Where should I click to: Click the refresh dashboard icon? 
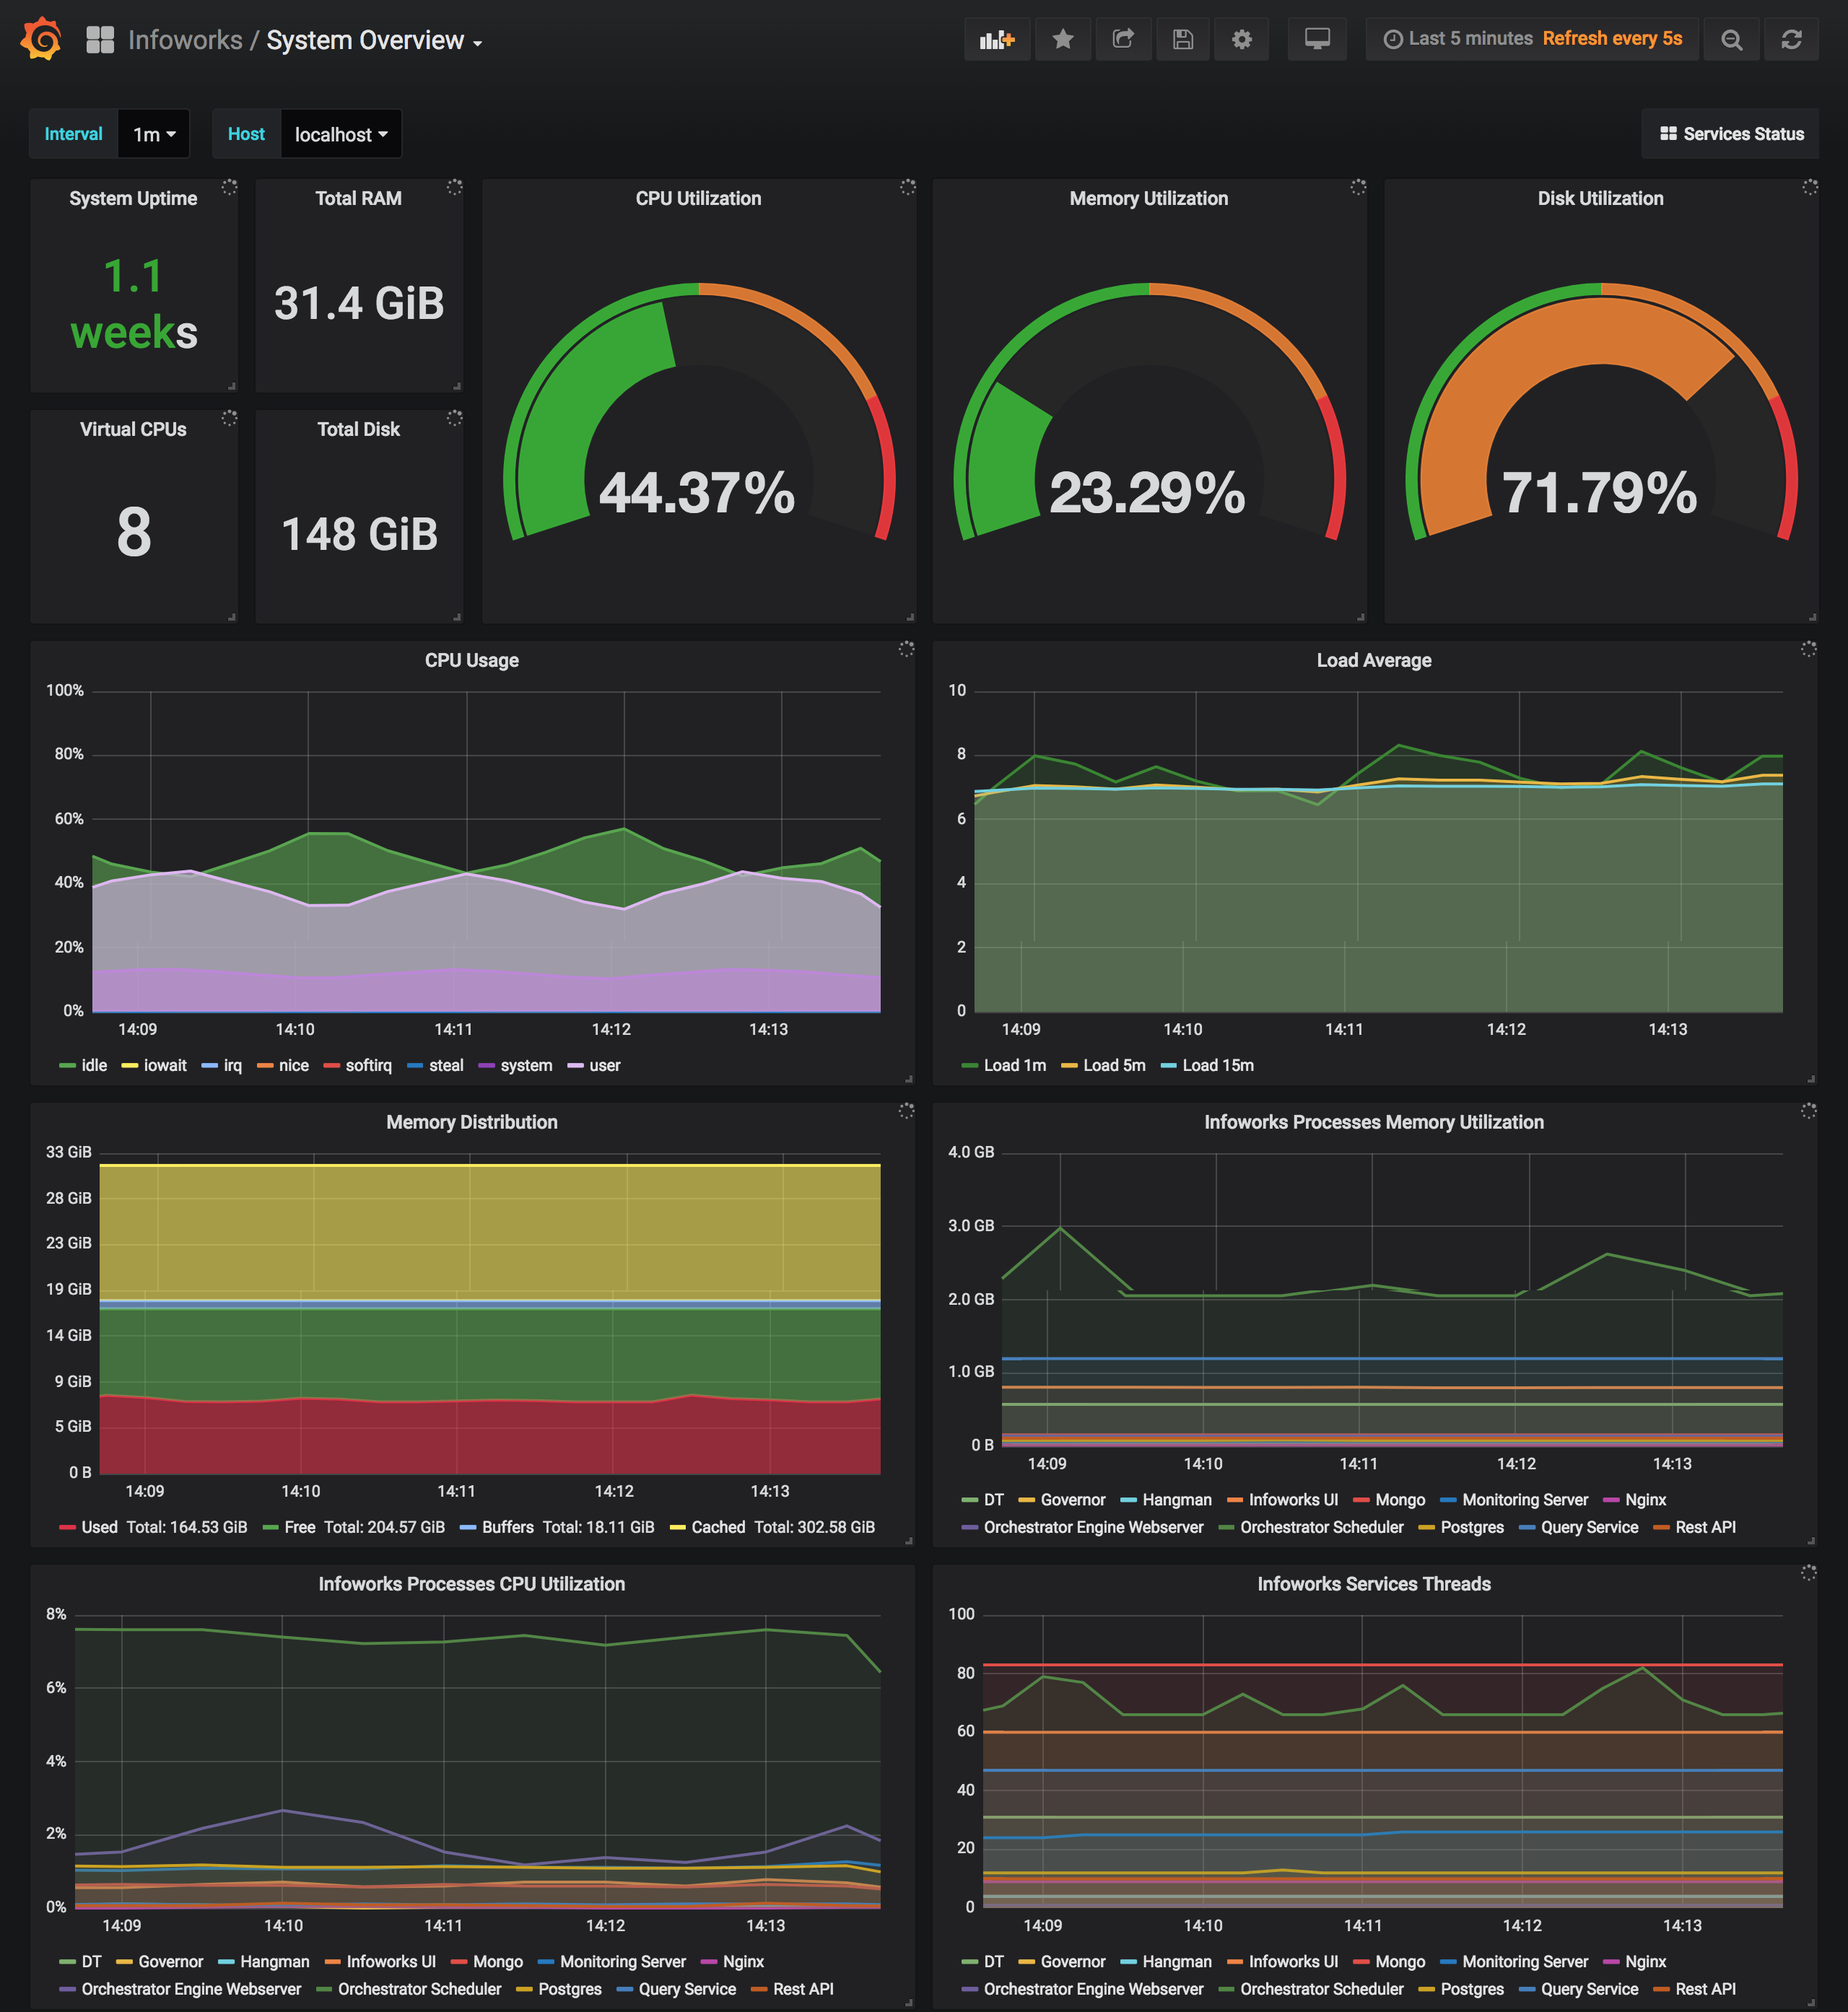[x=1791, y=40]
